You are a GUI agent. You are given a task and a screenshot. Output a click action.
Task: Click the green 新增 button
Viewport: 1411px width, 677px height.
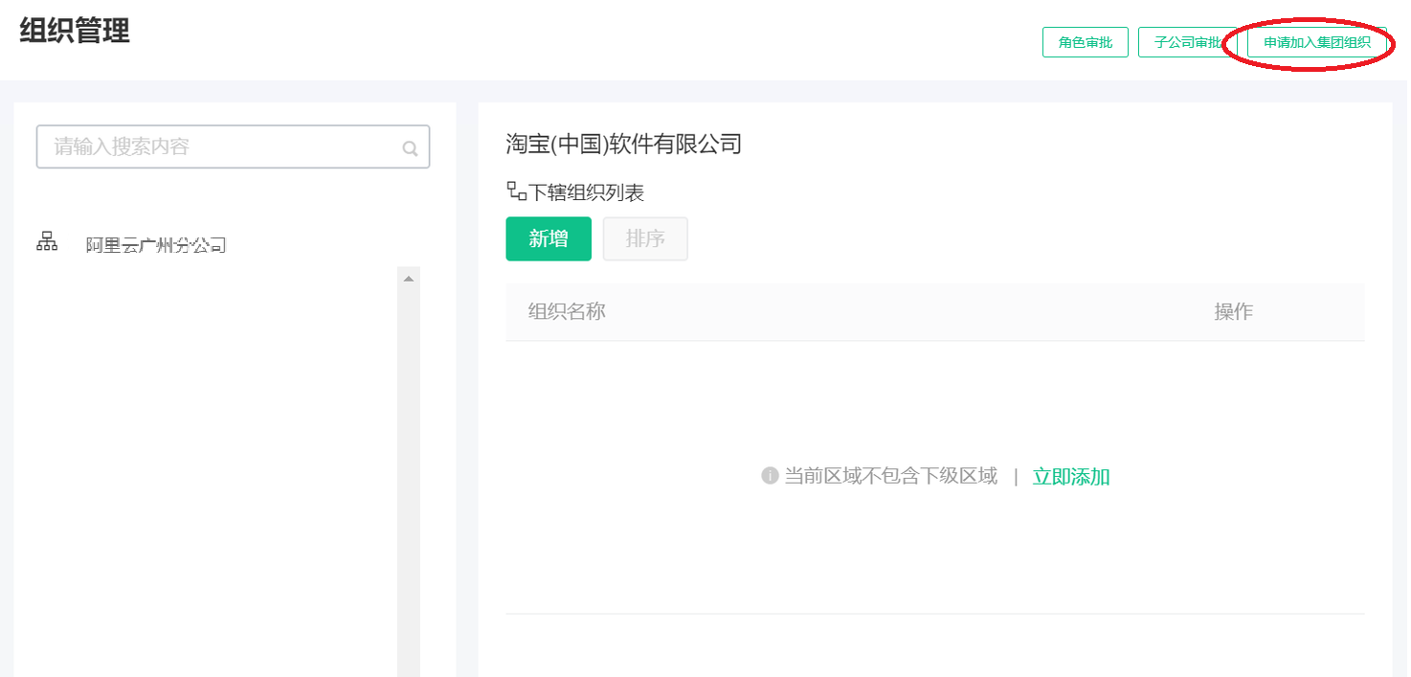click(549, 239)
